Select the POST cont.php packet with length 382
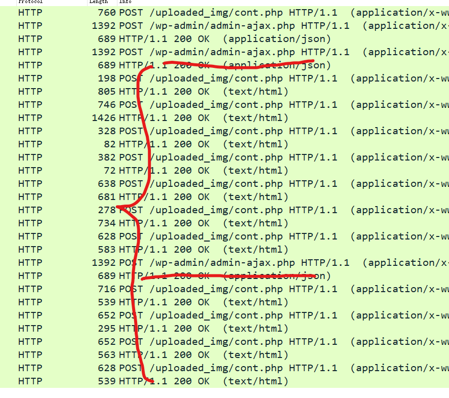449x398 pixels. coord(225,157)
